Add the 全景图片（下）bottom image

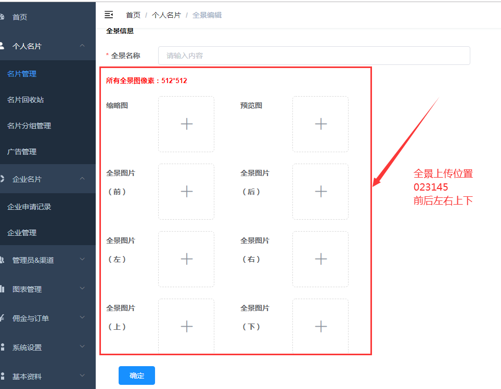[x=320, y=326]
